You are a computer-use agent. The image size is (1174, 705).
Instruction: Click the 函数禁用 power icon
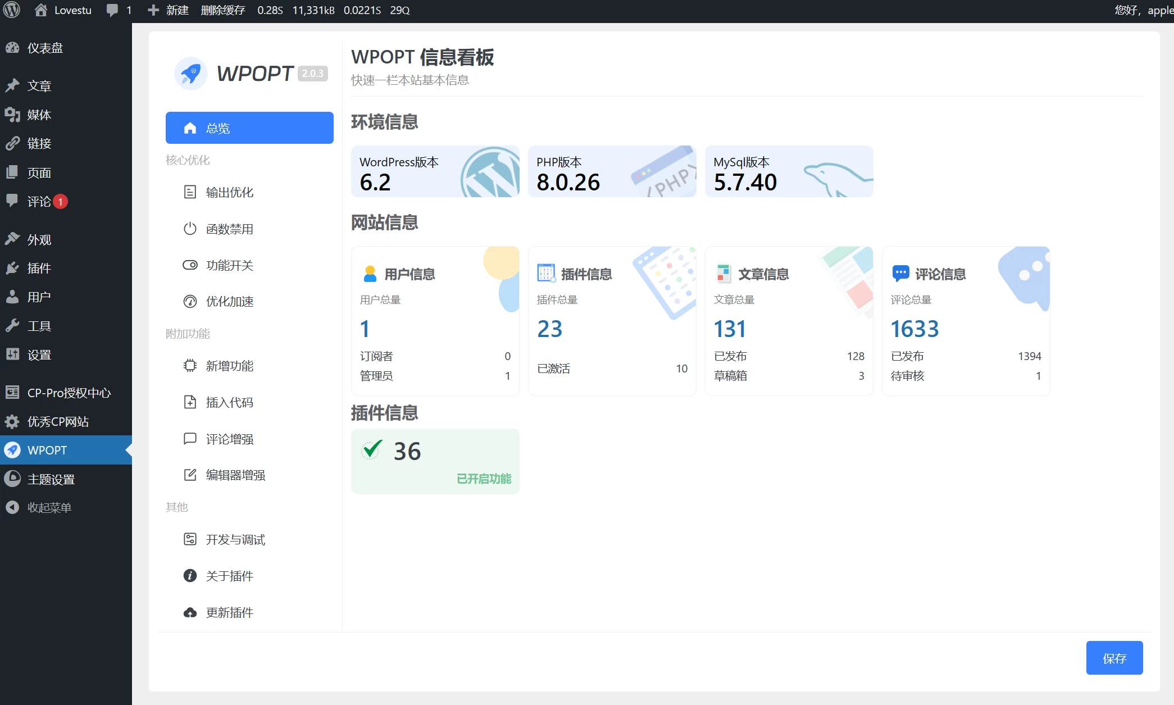pyautogui.click(x=190, y=229)
